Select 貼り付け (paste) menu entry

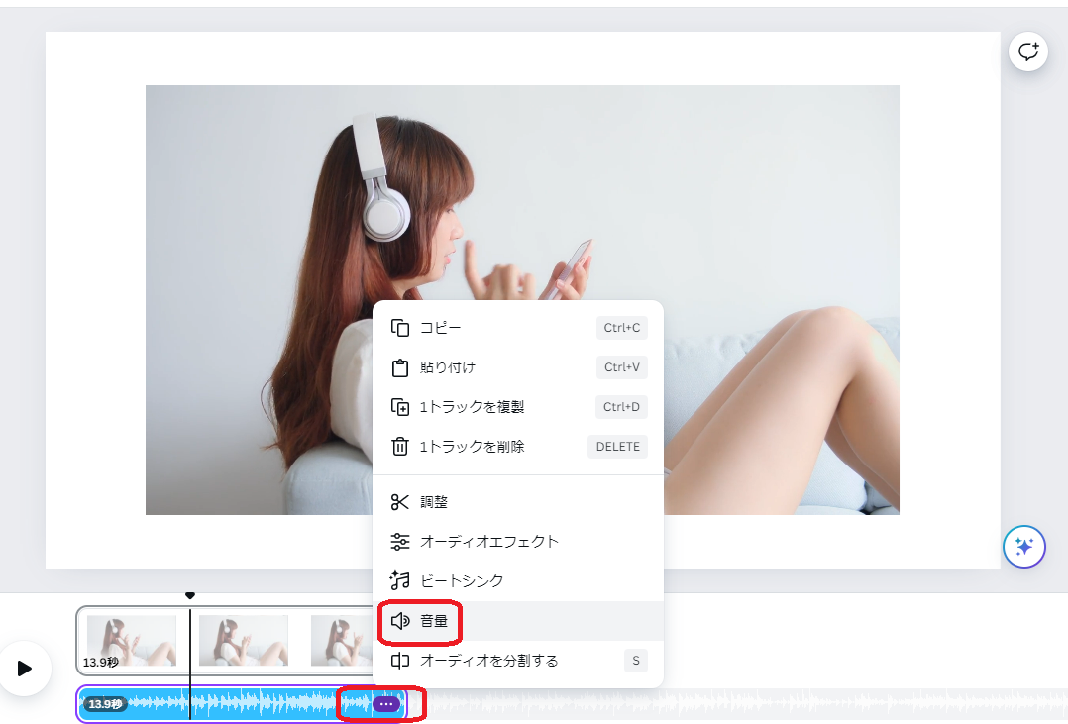coord(517,367)
